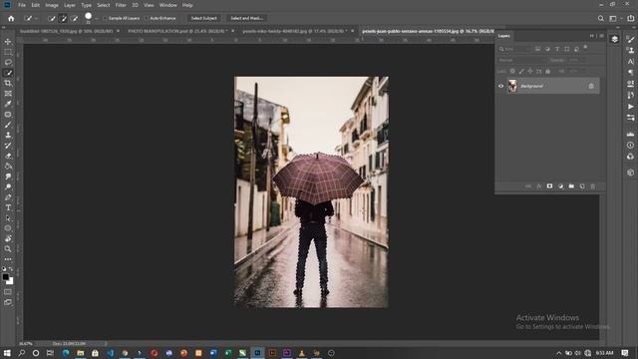Create a new group folder icon

571,186
